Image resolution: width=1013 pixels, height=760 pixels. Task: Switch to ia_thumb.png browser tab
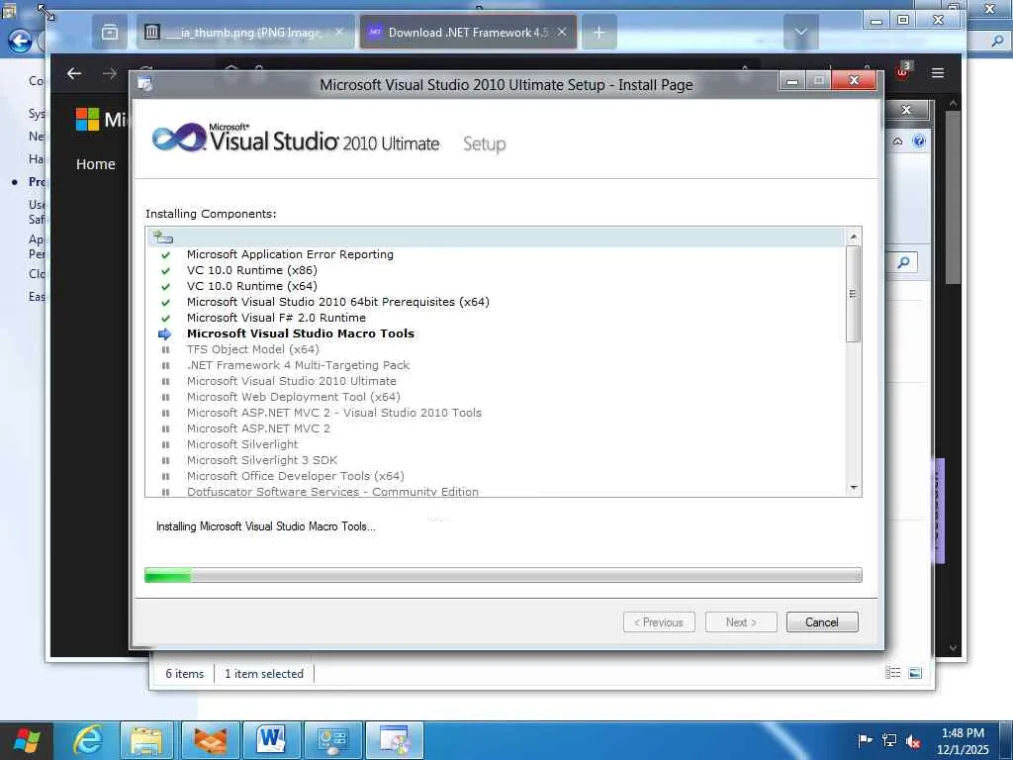[x=245, y=33]
